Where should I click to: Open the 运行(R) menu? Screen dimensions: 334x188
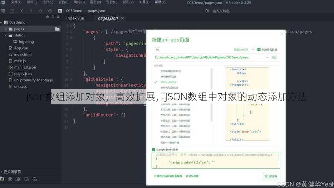95,2
